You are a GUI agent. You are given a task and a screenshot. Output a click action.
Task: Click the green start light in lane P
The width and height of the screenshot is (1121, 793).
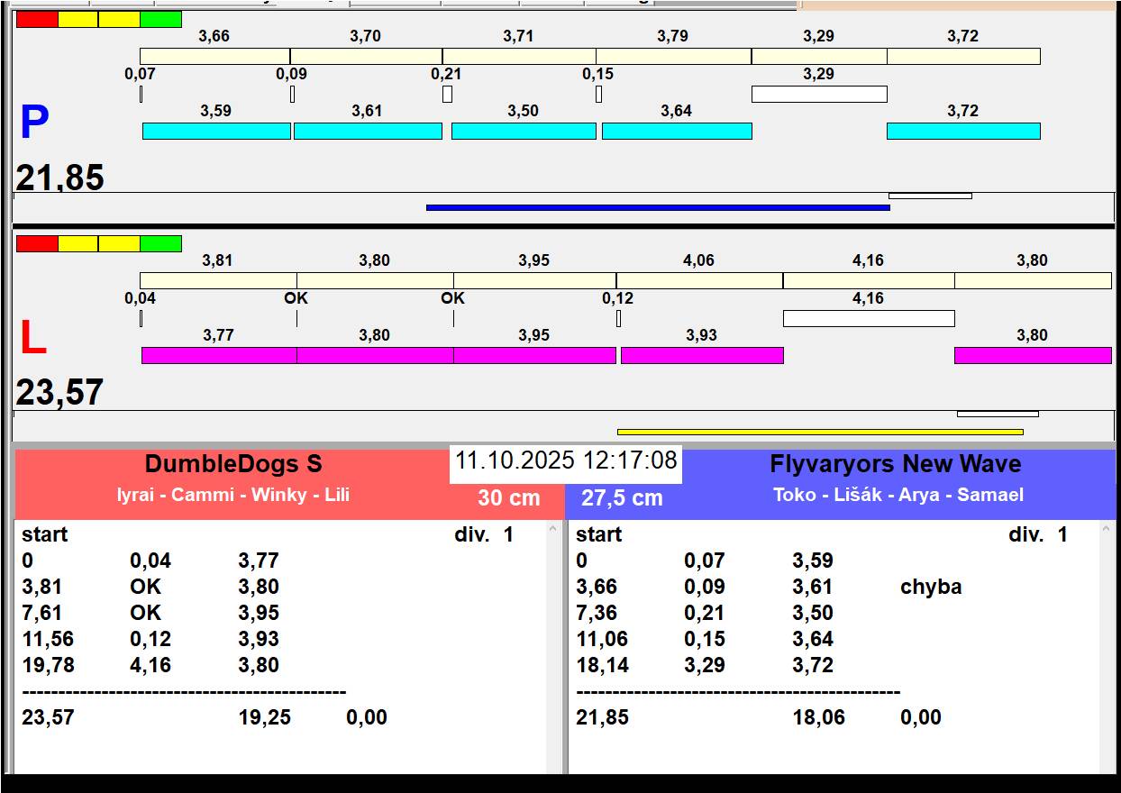coord(160,19)
